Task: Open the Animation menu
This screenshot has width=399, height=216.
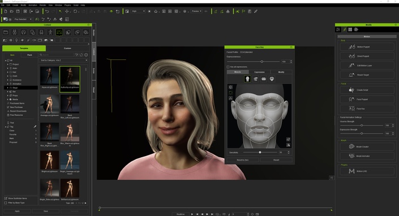Action: [33, 5]
